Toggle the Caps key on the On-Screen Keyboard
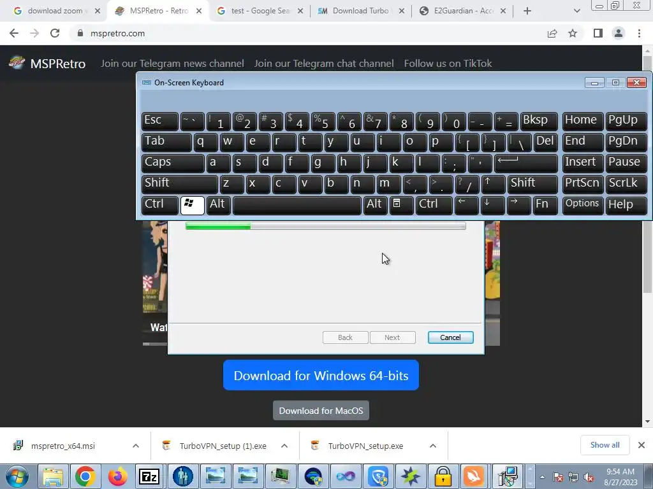653x489 pixels. (x=172, y=162)
